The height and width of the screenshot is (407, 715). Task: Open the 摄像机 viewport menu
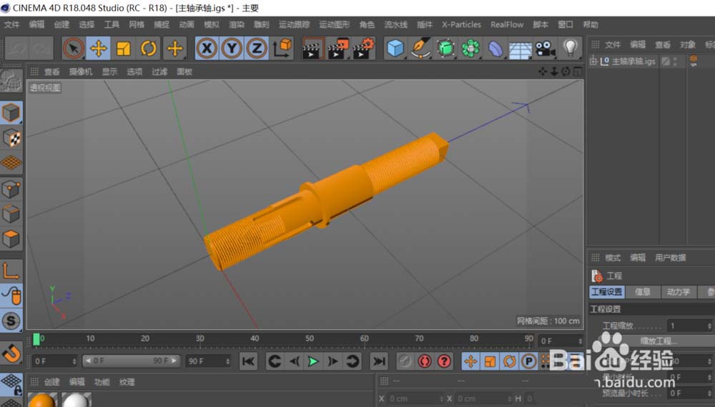point(80,71)
